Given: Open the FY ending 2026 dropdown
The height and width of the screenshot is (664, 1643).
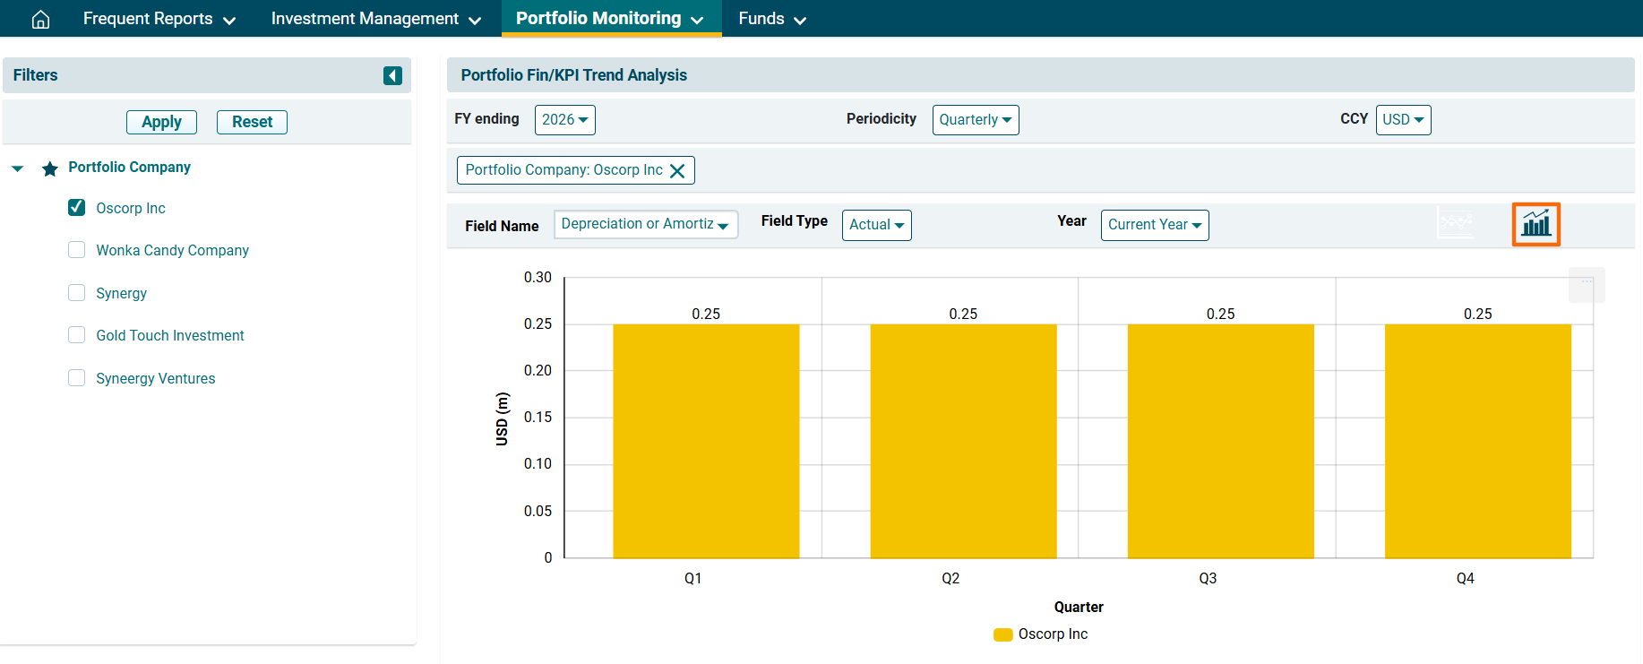Looking at the screenshot, I should (564, 120).
